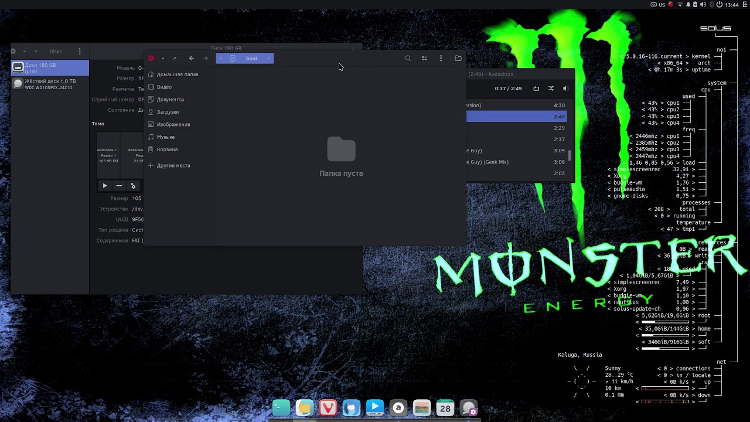Switch file manager view mode
This screenshot has width=750, height=422.
(424, 58)
